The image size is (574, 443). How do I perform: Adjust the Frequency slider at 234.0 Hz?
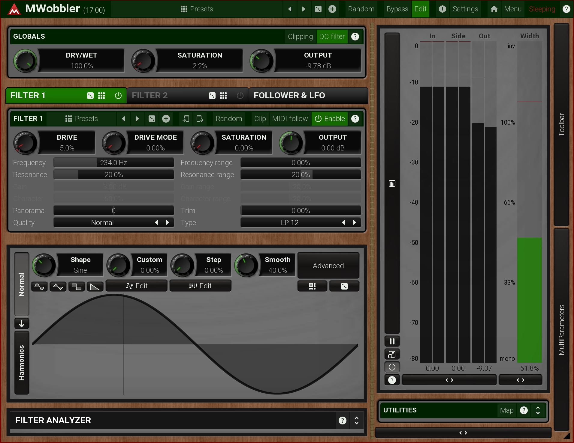[113, 163]
